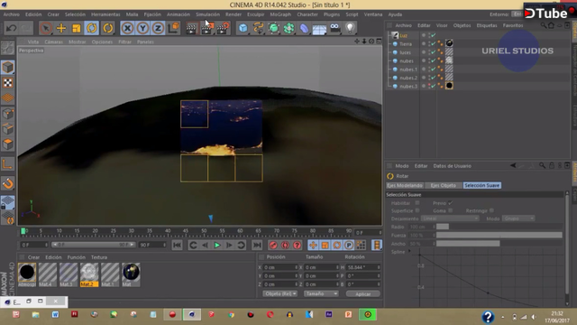Viewport: 577px width, 325px height.
Task: Switch to Ejes Objeto tab
Action: tap(443, 185)
